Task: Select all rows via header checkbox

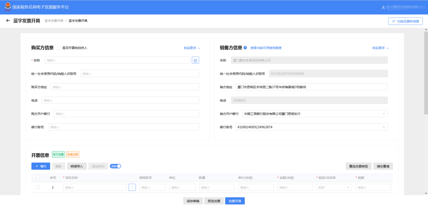Action: tap(38, 177)
